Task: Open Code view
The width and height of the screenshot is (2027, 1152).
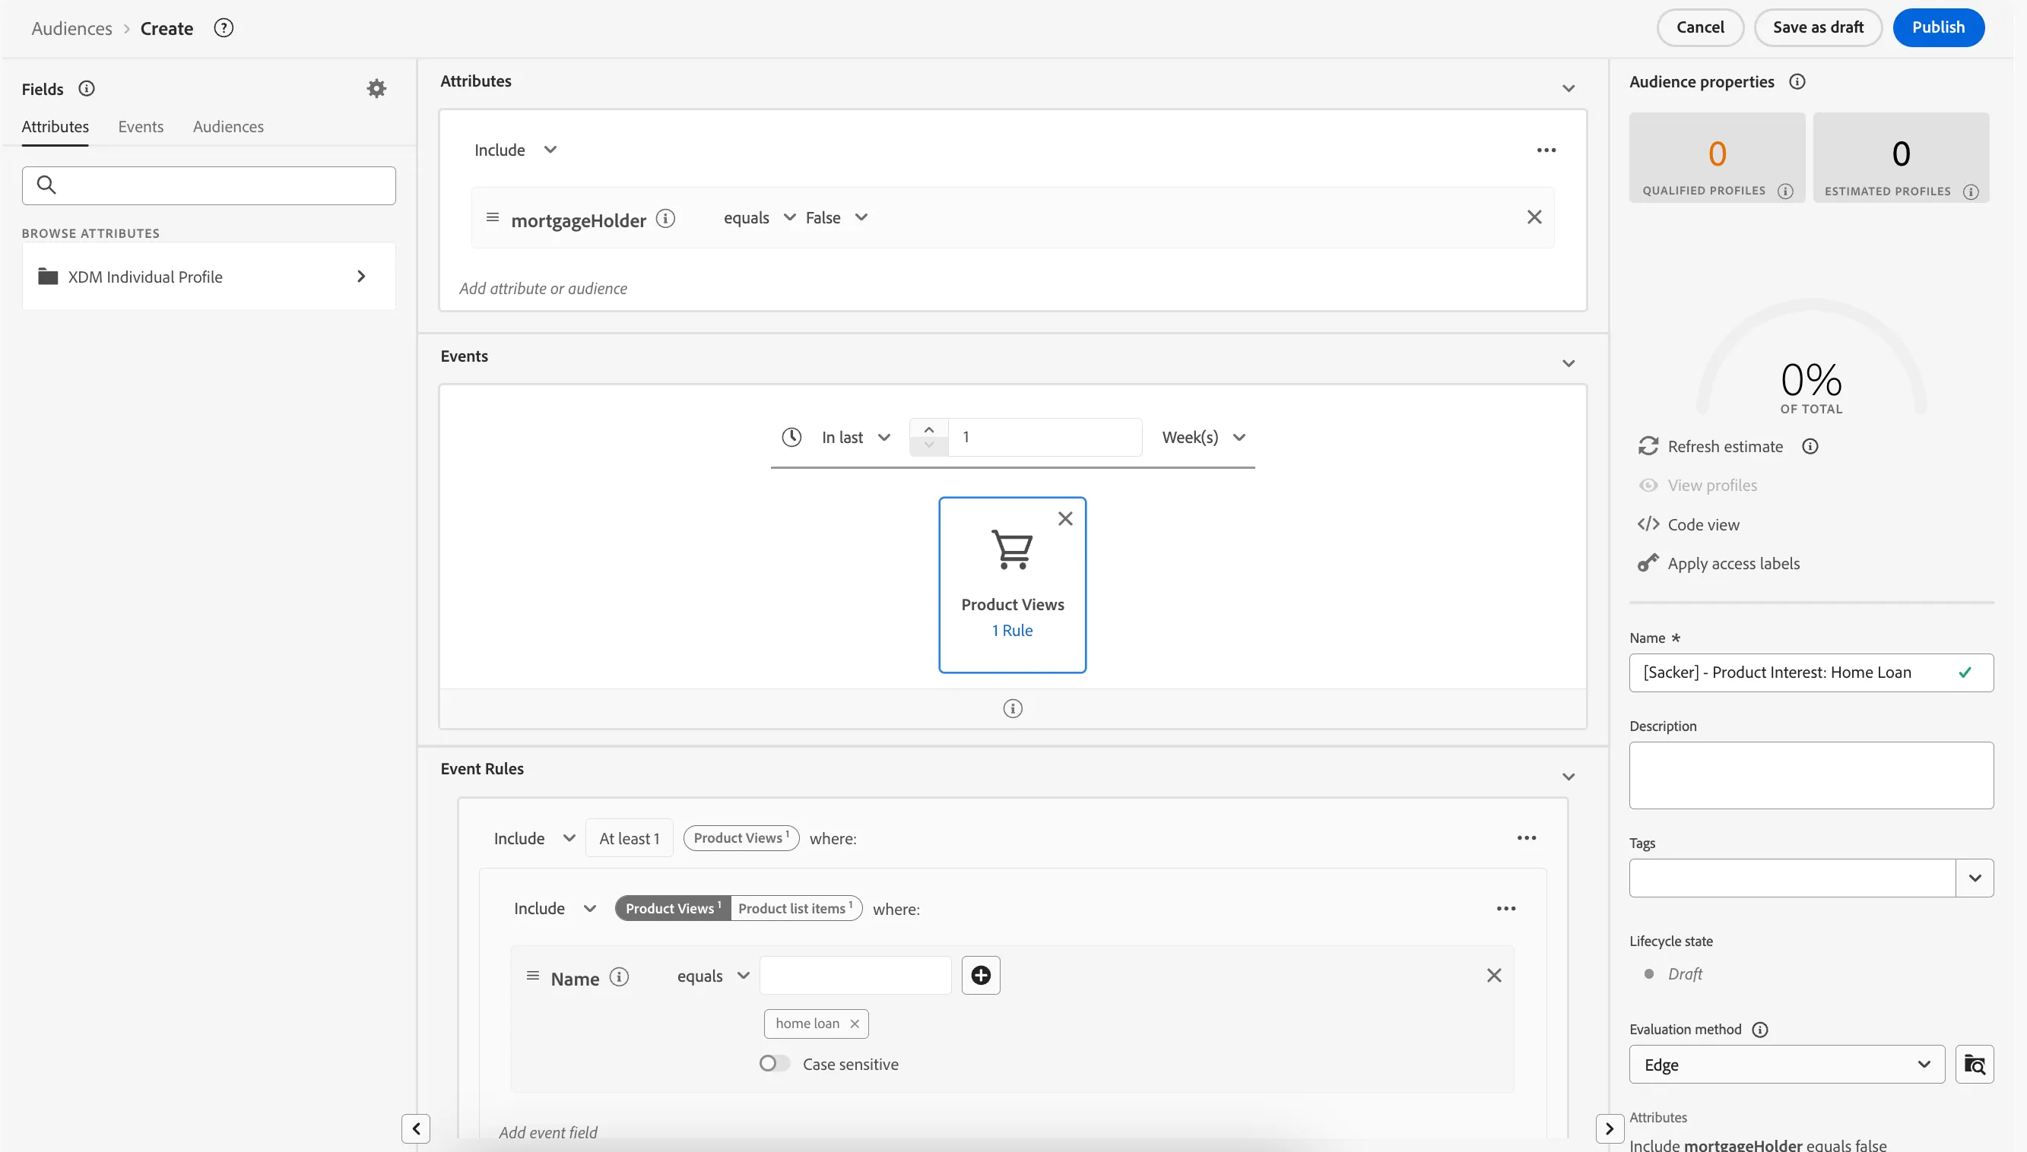Action: tap(1703, 524)
